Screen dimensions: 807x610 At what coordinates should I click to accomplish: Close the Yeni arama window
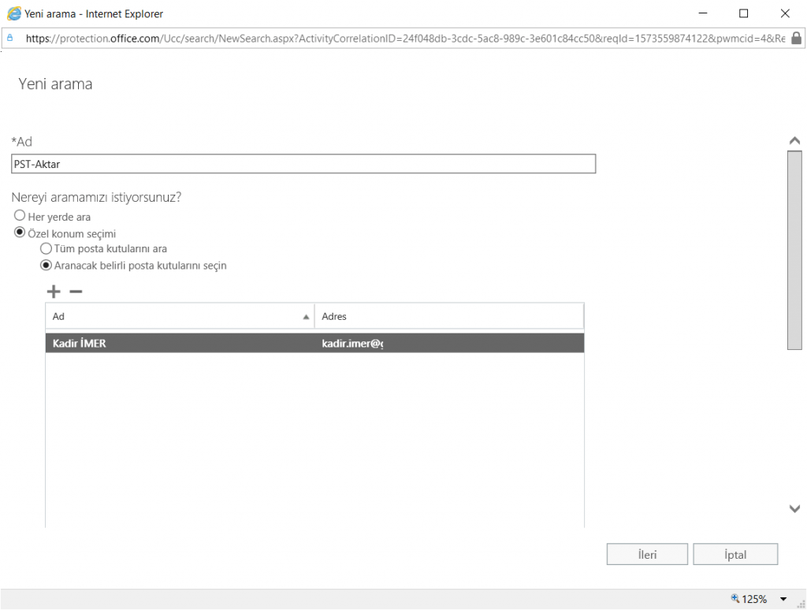click(x=784, y=13)
